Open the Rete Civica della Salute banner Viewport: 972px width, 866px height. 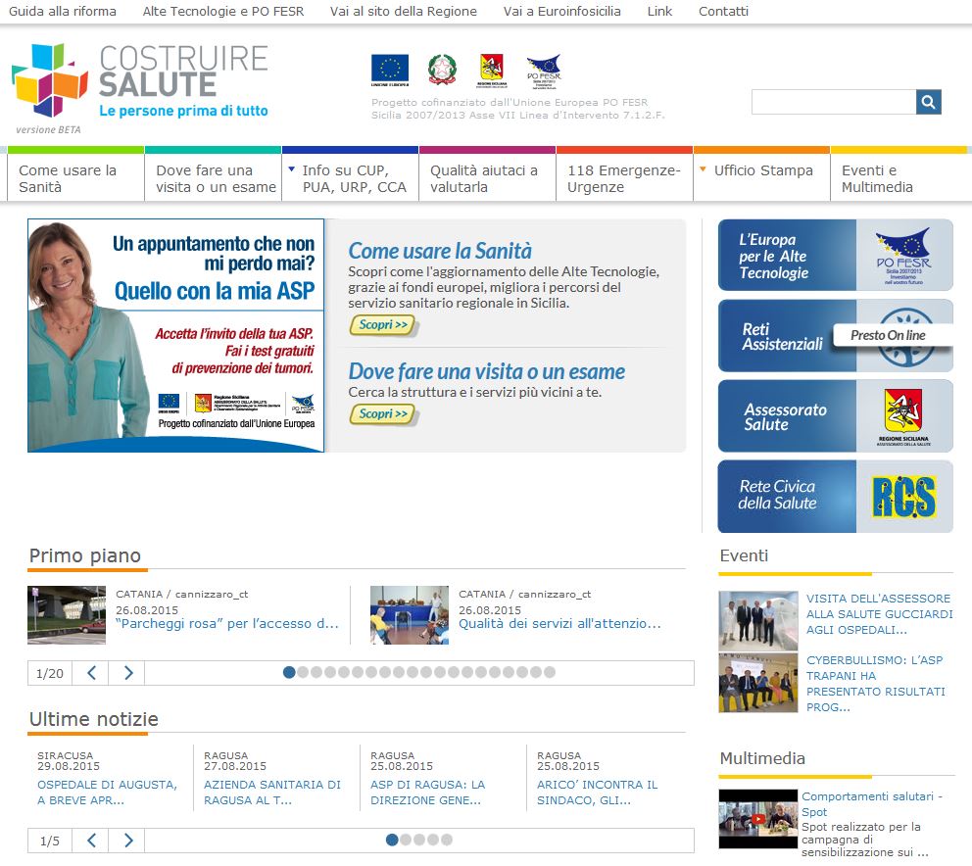835,497
